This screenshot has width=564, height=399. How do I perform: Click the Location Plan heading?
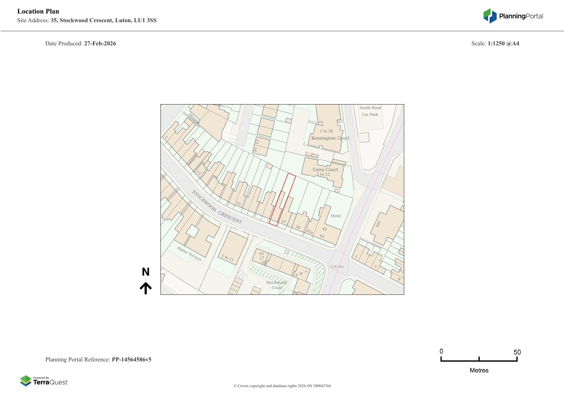pos(38,11)
